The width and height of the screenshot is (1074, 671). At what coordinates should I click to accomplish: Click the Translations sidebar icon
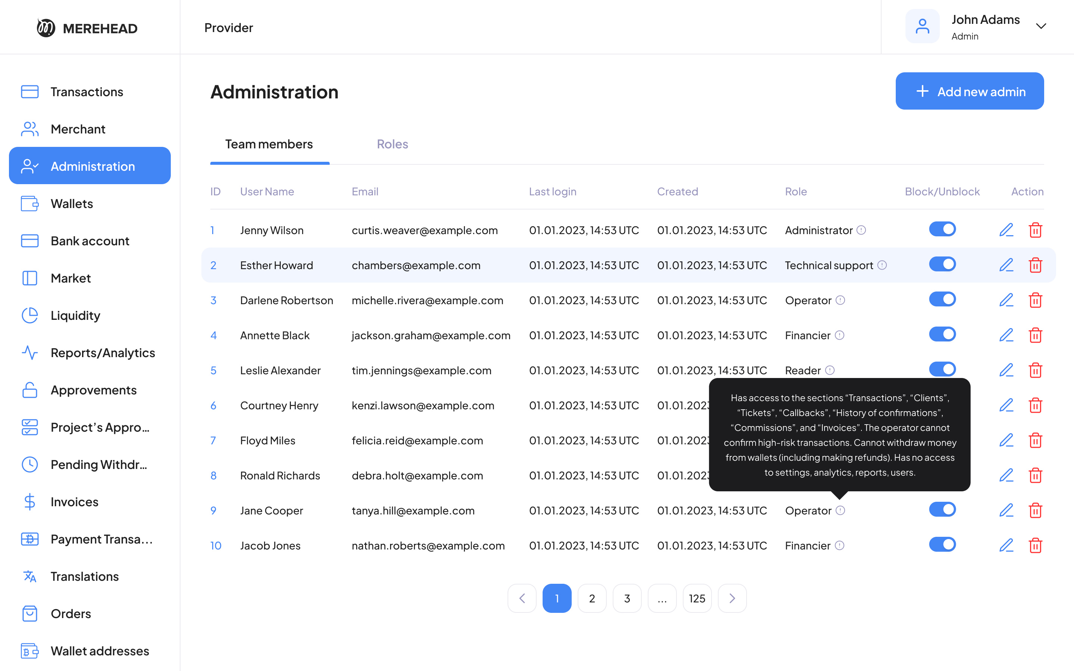(30, 576)
